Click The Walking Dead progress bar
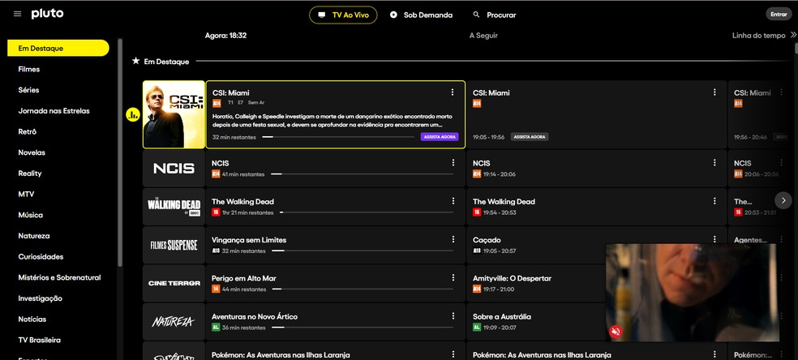798x360 pixels. click(x=366, y=212)
